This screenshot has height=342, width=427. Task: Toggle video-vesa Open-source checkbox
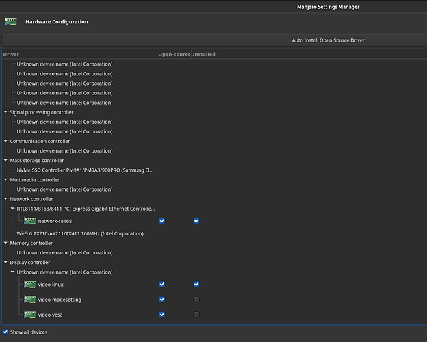point(162,315)
